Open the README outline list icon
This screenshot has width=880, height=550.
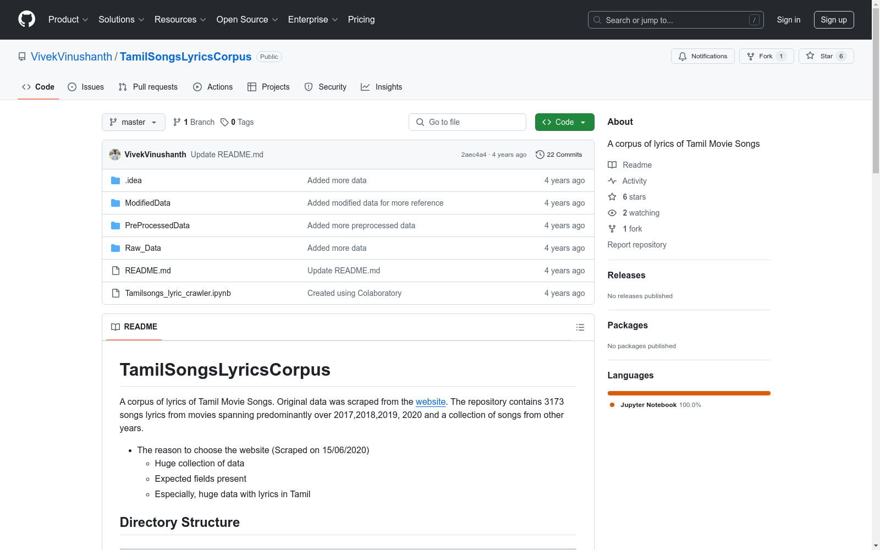580,327
